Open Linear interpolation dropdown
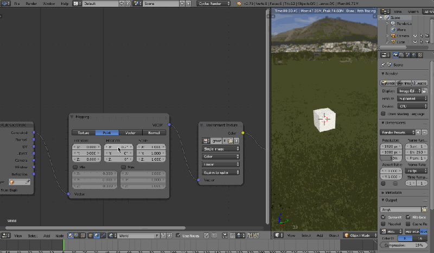This screenshot has height=253, width=434. coord(221,165)
